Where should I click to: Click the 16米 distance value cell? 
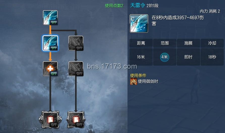[x=141, y=57]
